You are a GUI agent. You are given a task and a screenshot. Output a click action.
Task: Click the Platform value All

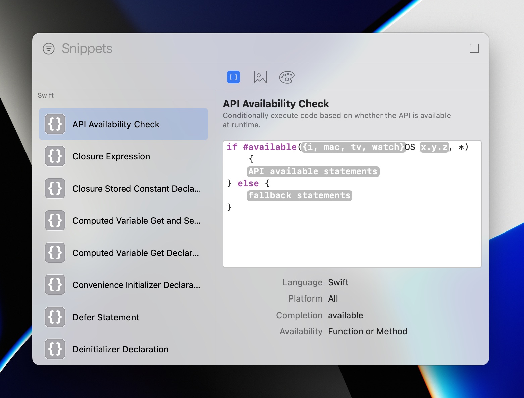coord(333,298)
